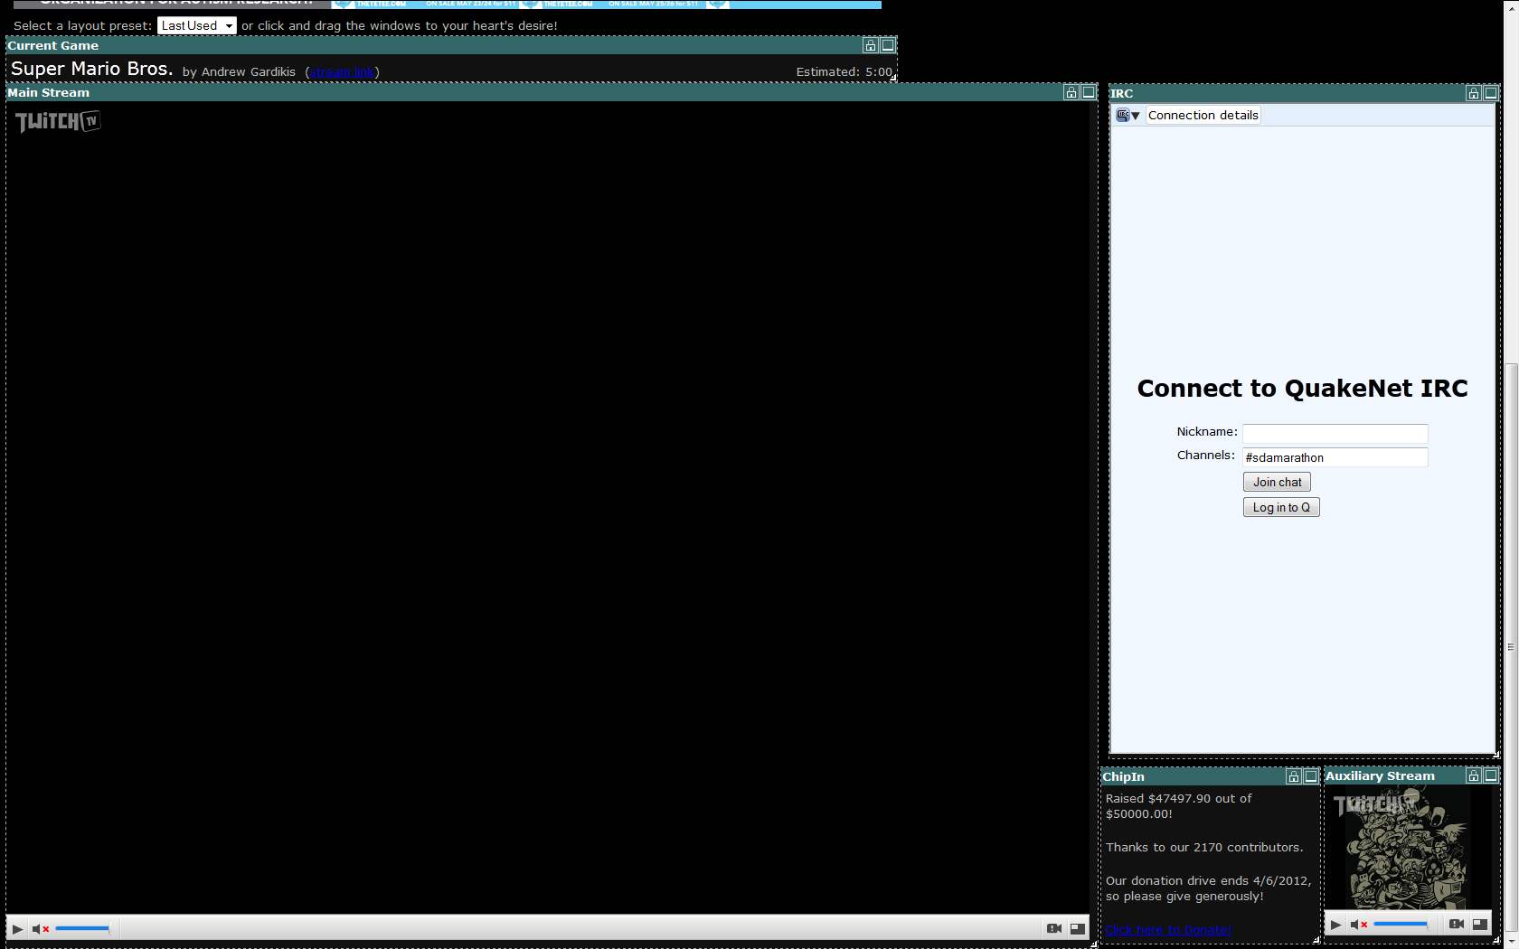Toggle lock on IRC panel
This screenshot has width=1519, height=949.
(x=1474, y=93)
